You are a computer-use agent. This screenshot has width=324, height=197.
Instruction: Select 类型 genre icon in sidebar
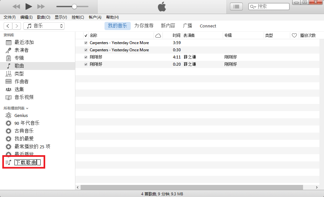9,74
